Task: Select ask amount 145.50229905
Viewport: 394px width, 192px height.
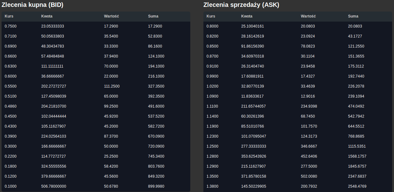Action: [254, 186]
